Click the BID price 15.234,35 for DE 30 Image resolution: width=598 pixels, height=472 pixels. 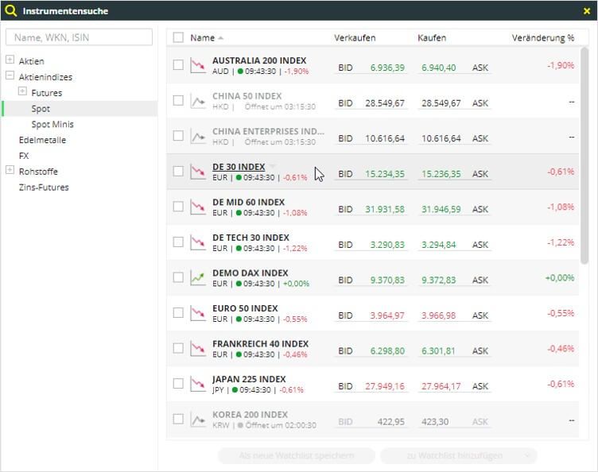pos(385,174)
